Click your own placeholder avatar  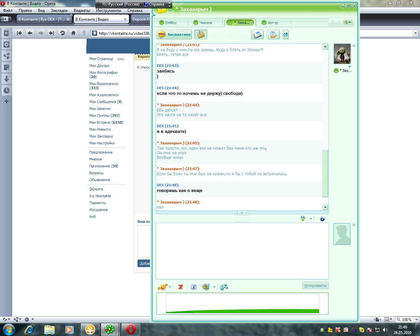point(342,234)
